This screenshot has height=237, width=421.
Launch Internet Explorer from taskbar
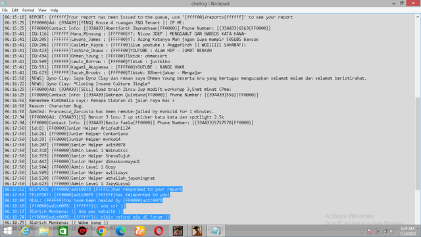[25, 231]
